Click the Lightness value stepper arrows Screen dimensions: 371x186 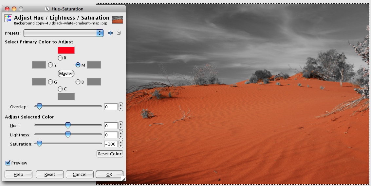coord(121,135)
